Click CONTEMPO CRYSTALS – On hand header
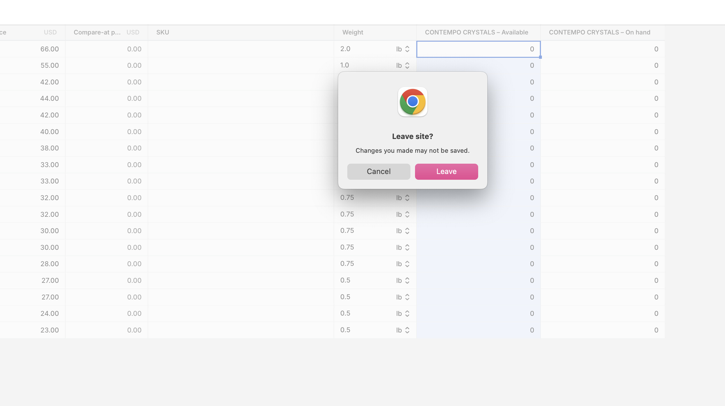The width and height of the screenshot is (725, 406). [x=599, y=32]
